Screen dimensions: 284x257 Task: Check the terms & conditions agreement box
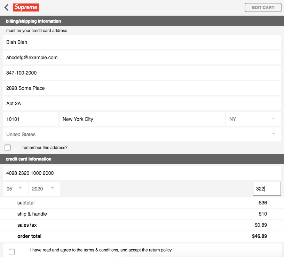(12, 252)
